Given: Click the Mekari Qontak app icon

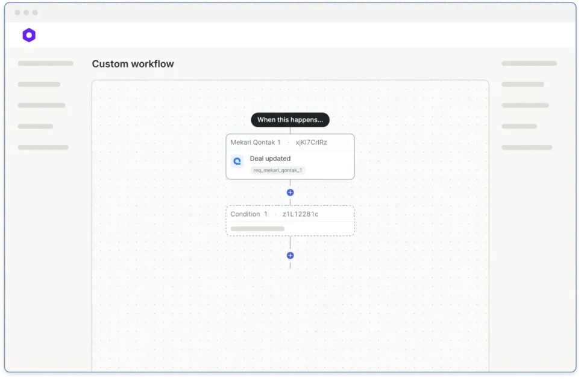Looking at the screenshot, I should [237, 162].
